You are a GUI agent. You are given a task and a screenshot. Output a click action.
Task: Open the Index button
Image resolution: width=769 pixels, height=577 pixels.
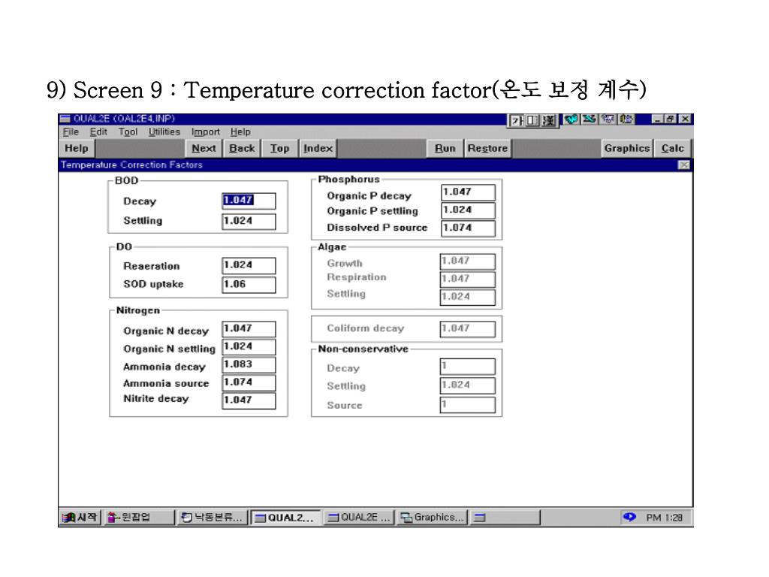click(318, 148)
